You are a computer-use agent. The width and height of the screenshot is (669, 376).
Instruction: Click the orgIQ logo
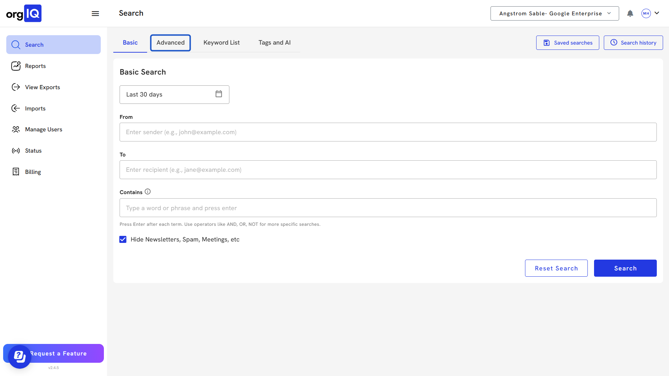(x=24, y=14)
